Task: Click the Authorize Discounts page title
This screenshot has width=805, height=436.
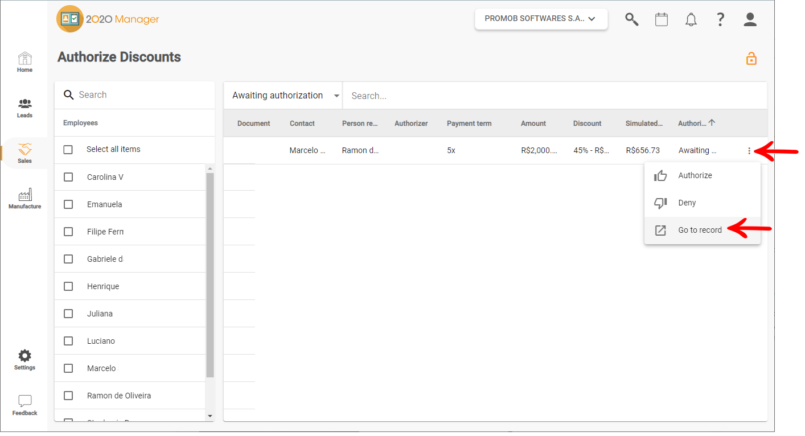Action: pyautogui.click(x=119, y=57)
